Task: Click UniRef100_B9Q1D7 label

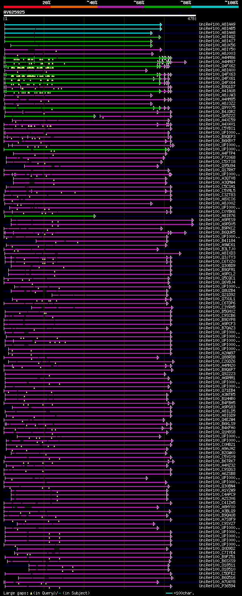Action: pyautogui.click(x=217, y=87)
